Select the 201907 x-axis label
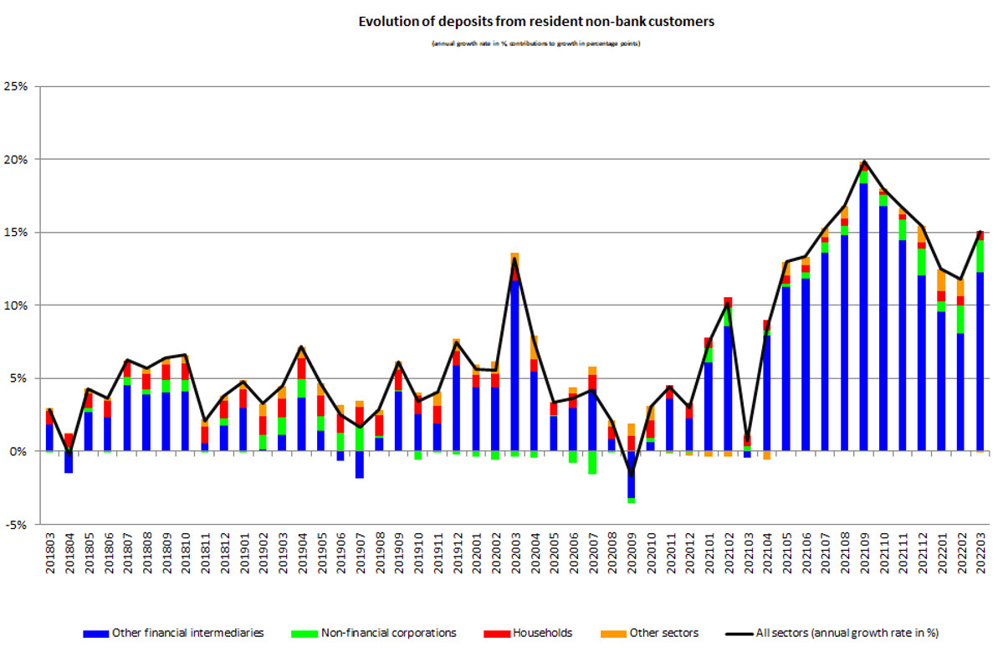This screenshot has width=1003, height=652. pyautogui.click(x=362, y=553)
